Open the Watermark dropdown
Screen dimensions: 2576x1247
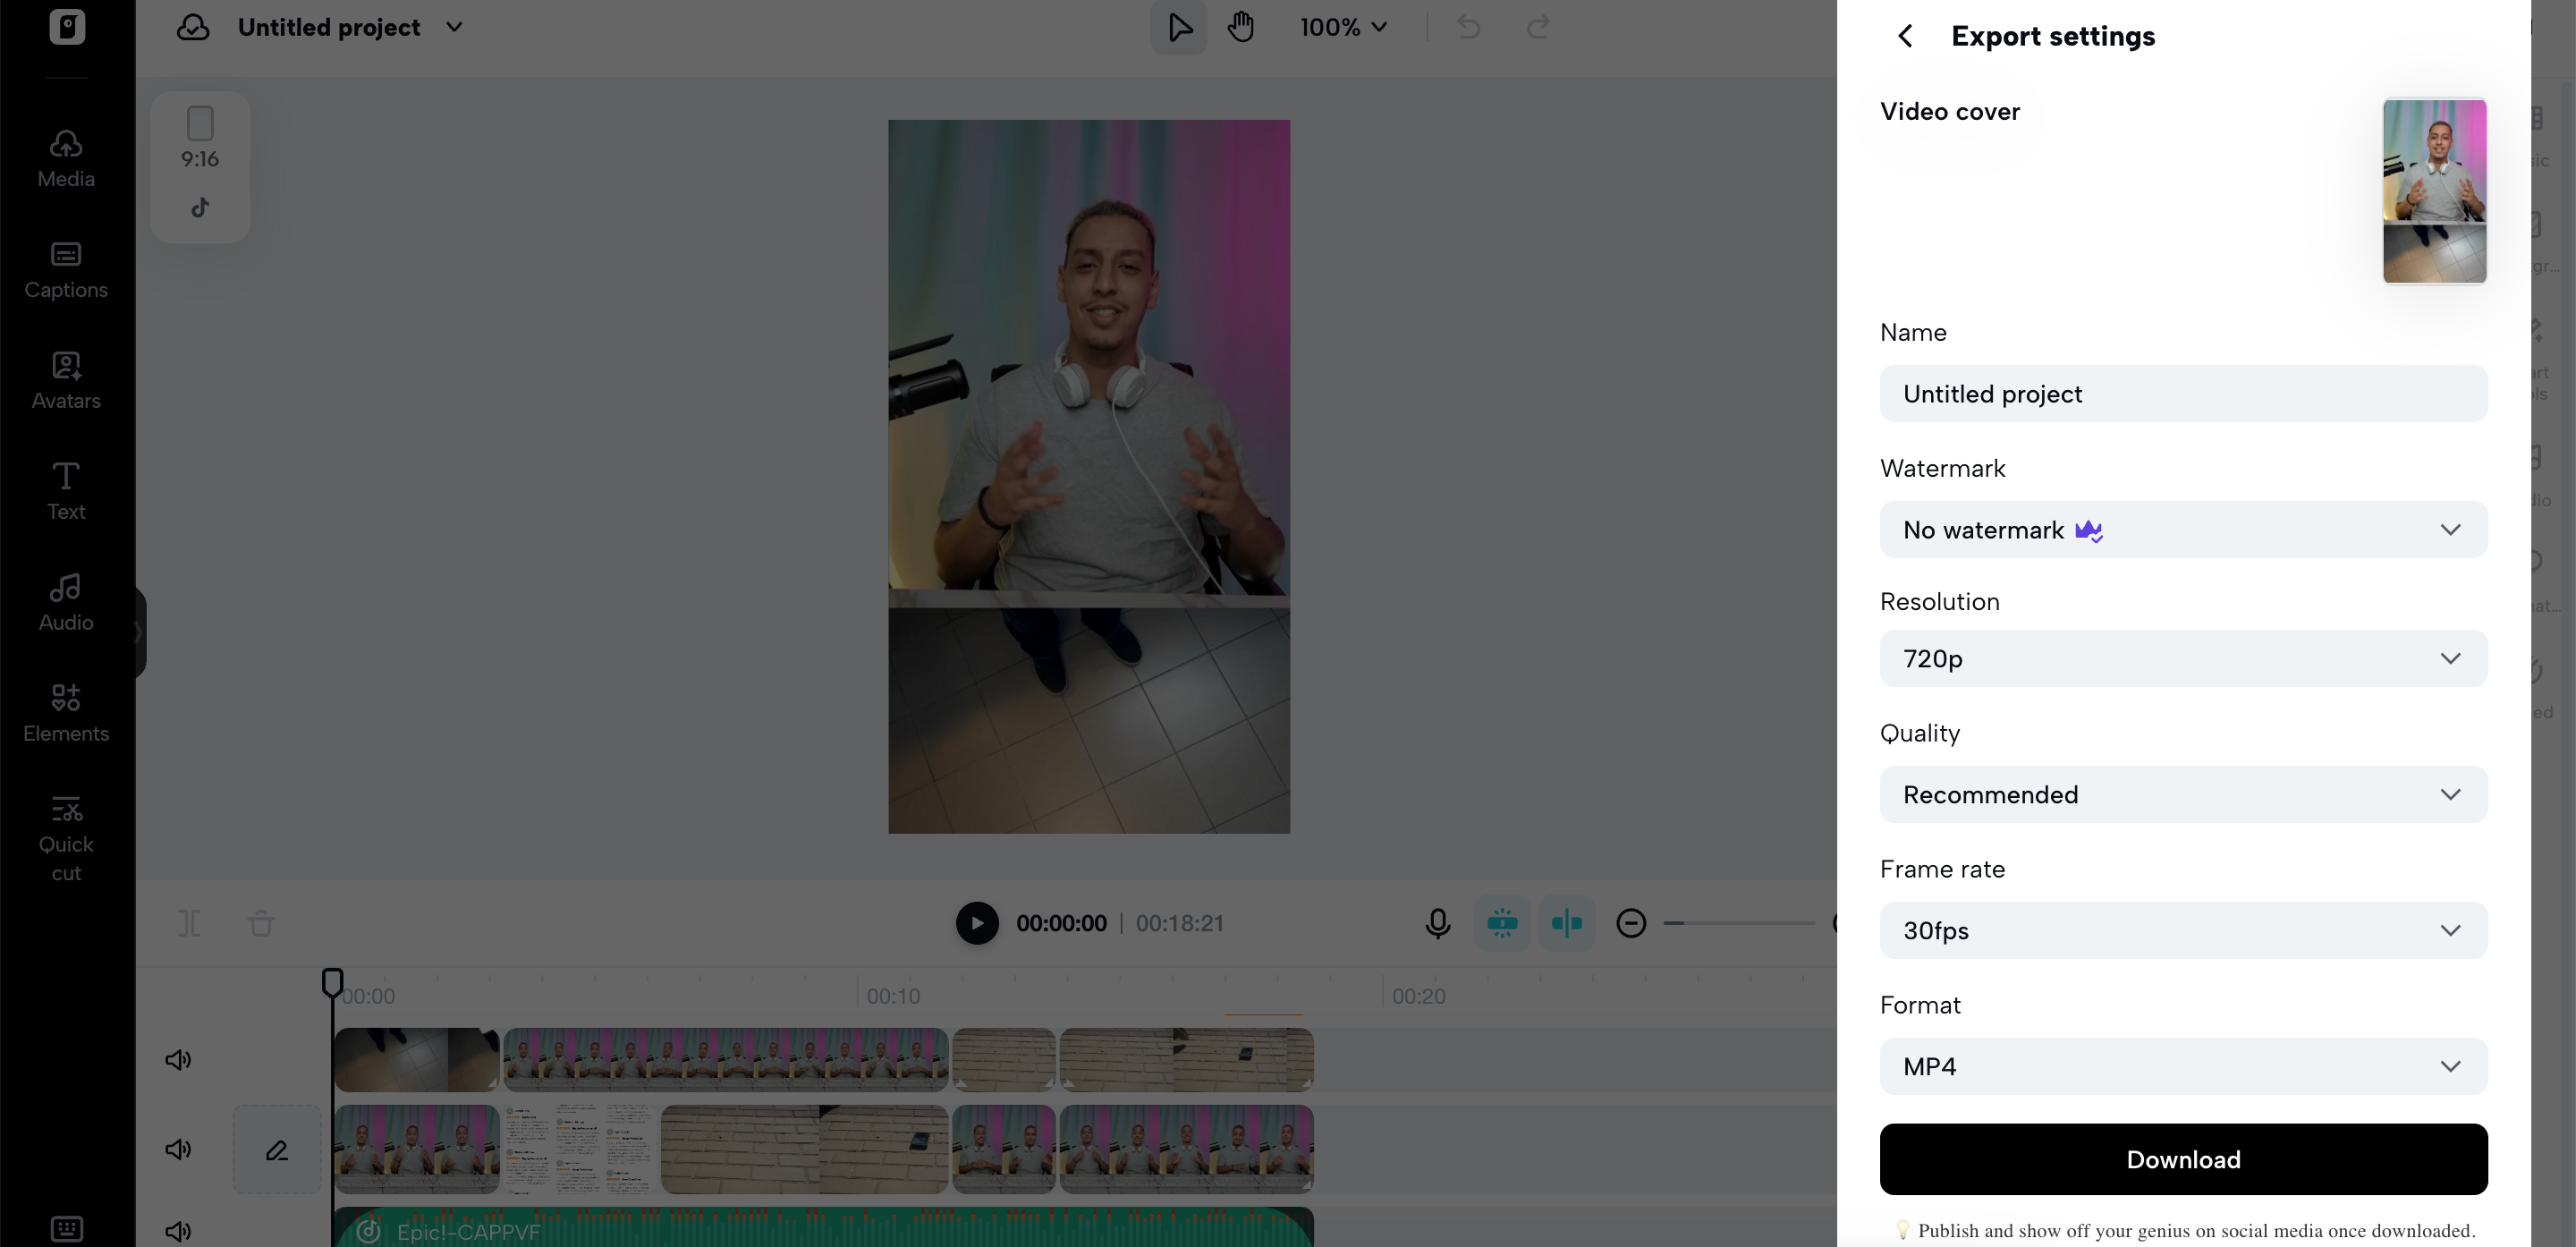[2183, 530]
